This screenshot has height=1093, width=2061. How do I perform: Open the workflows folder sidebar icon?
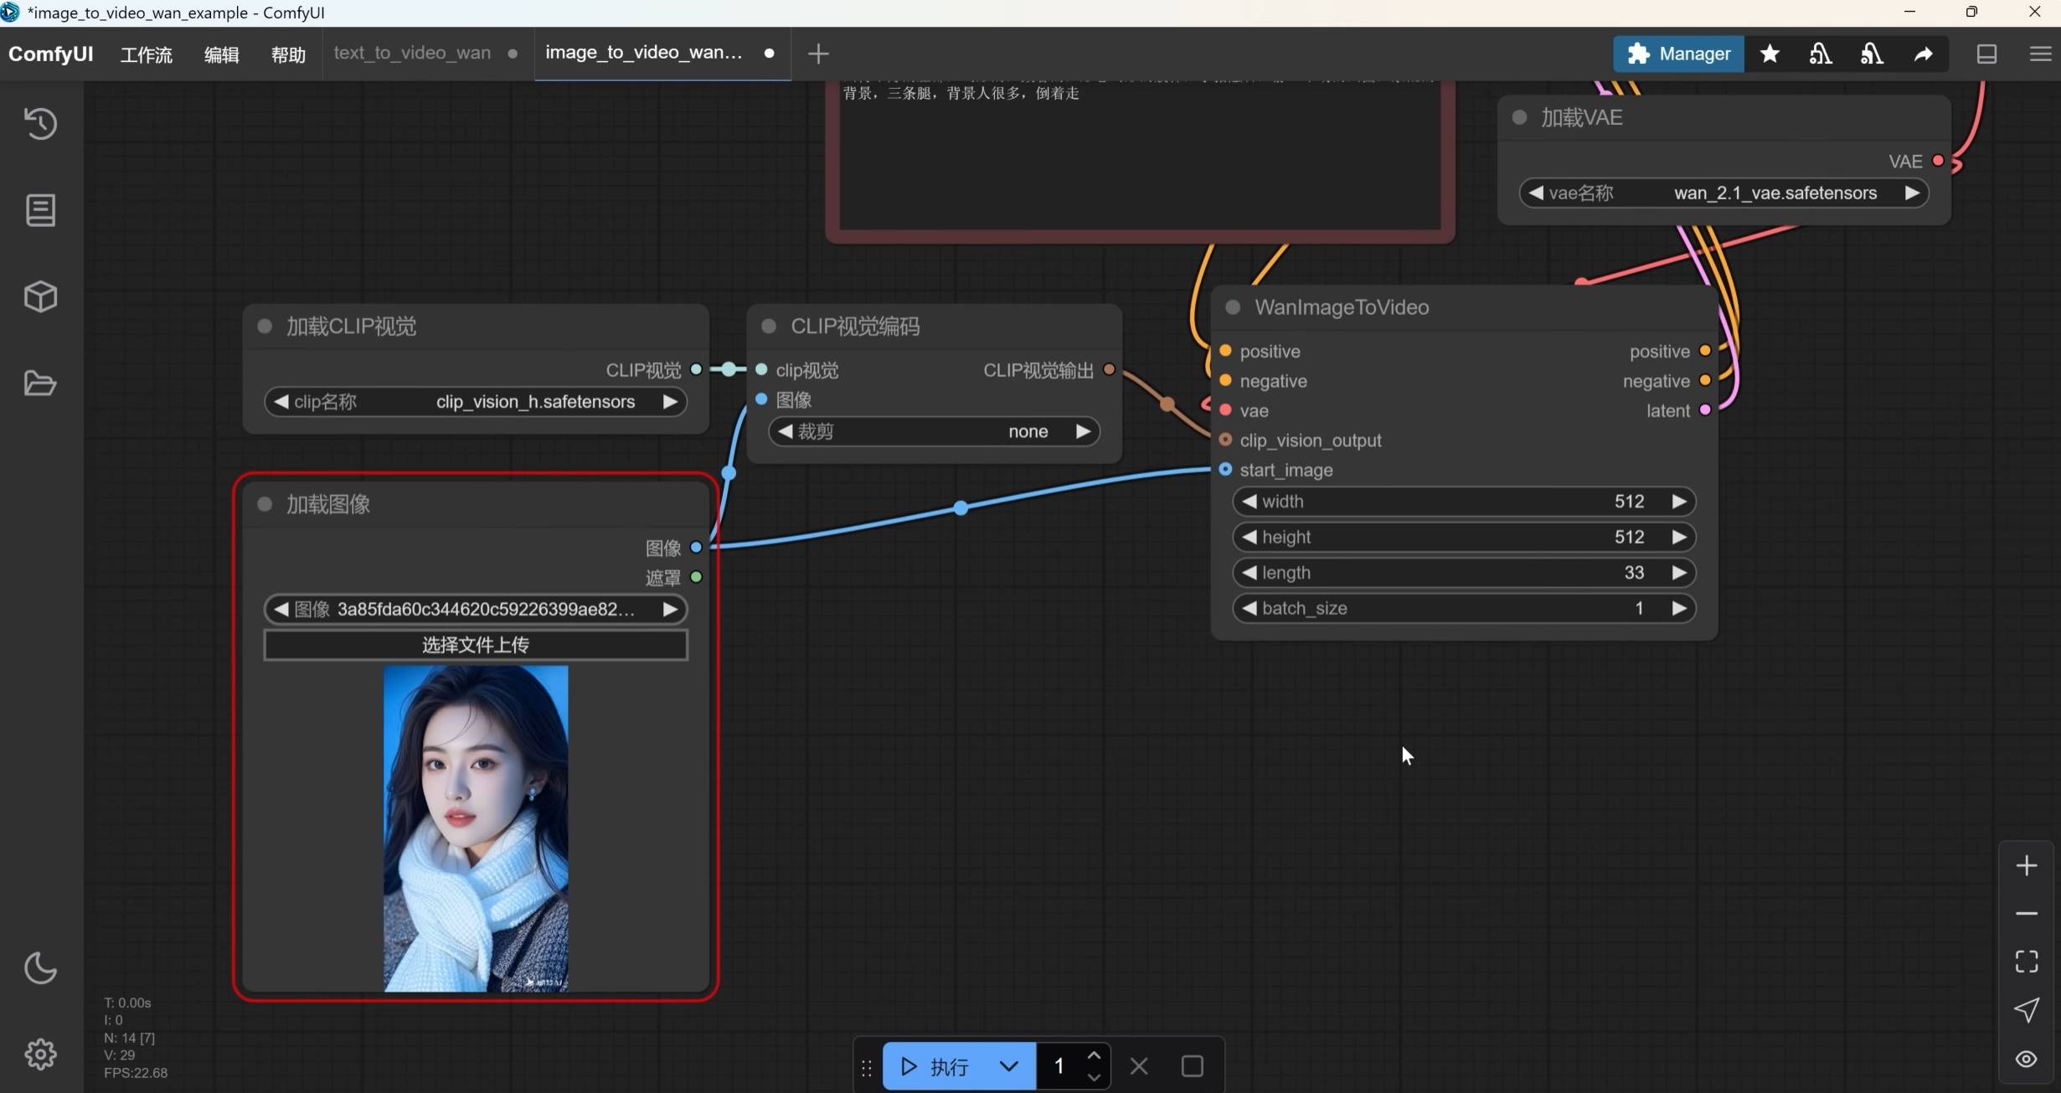pyautogui.click(x=40, y=384)
